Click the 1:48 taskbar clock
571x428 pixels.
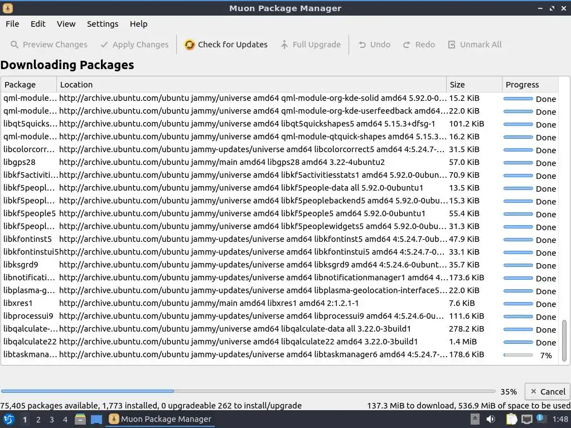pyautogui.click(x=560, y=420)
